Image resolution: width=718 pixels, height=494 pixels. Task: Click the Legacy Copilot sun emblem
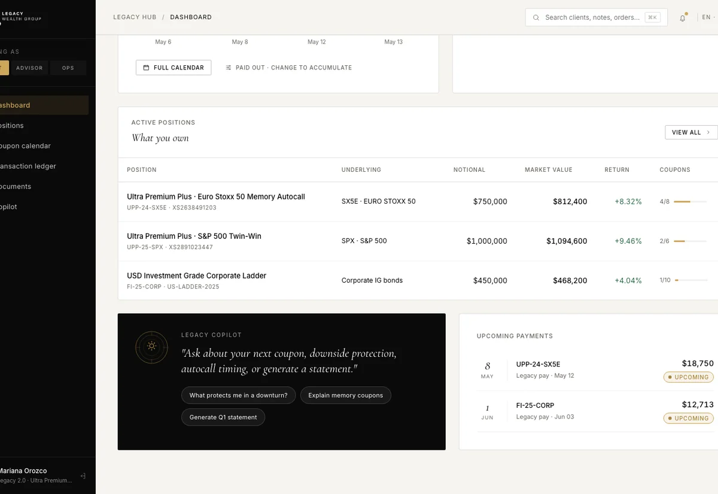152,347
